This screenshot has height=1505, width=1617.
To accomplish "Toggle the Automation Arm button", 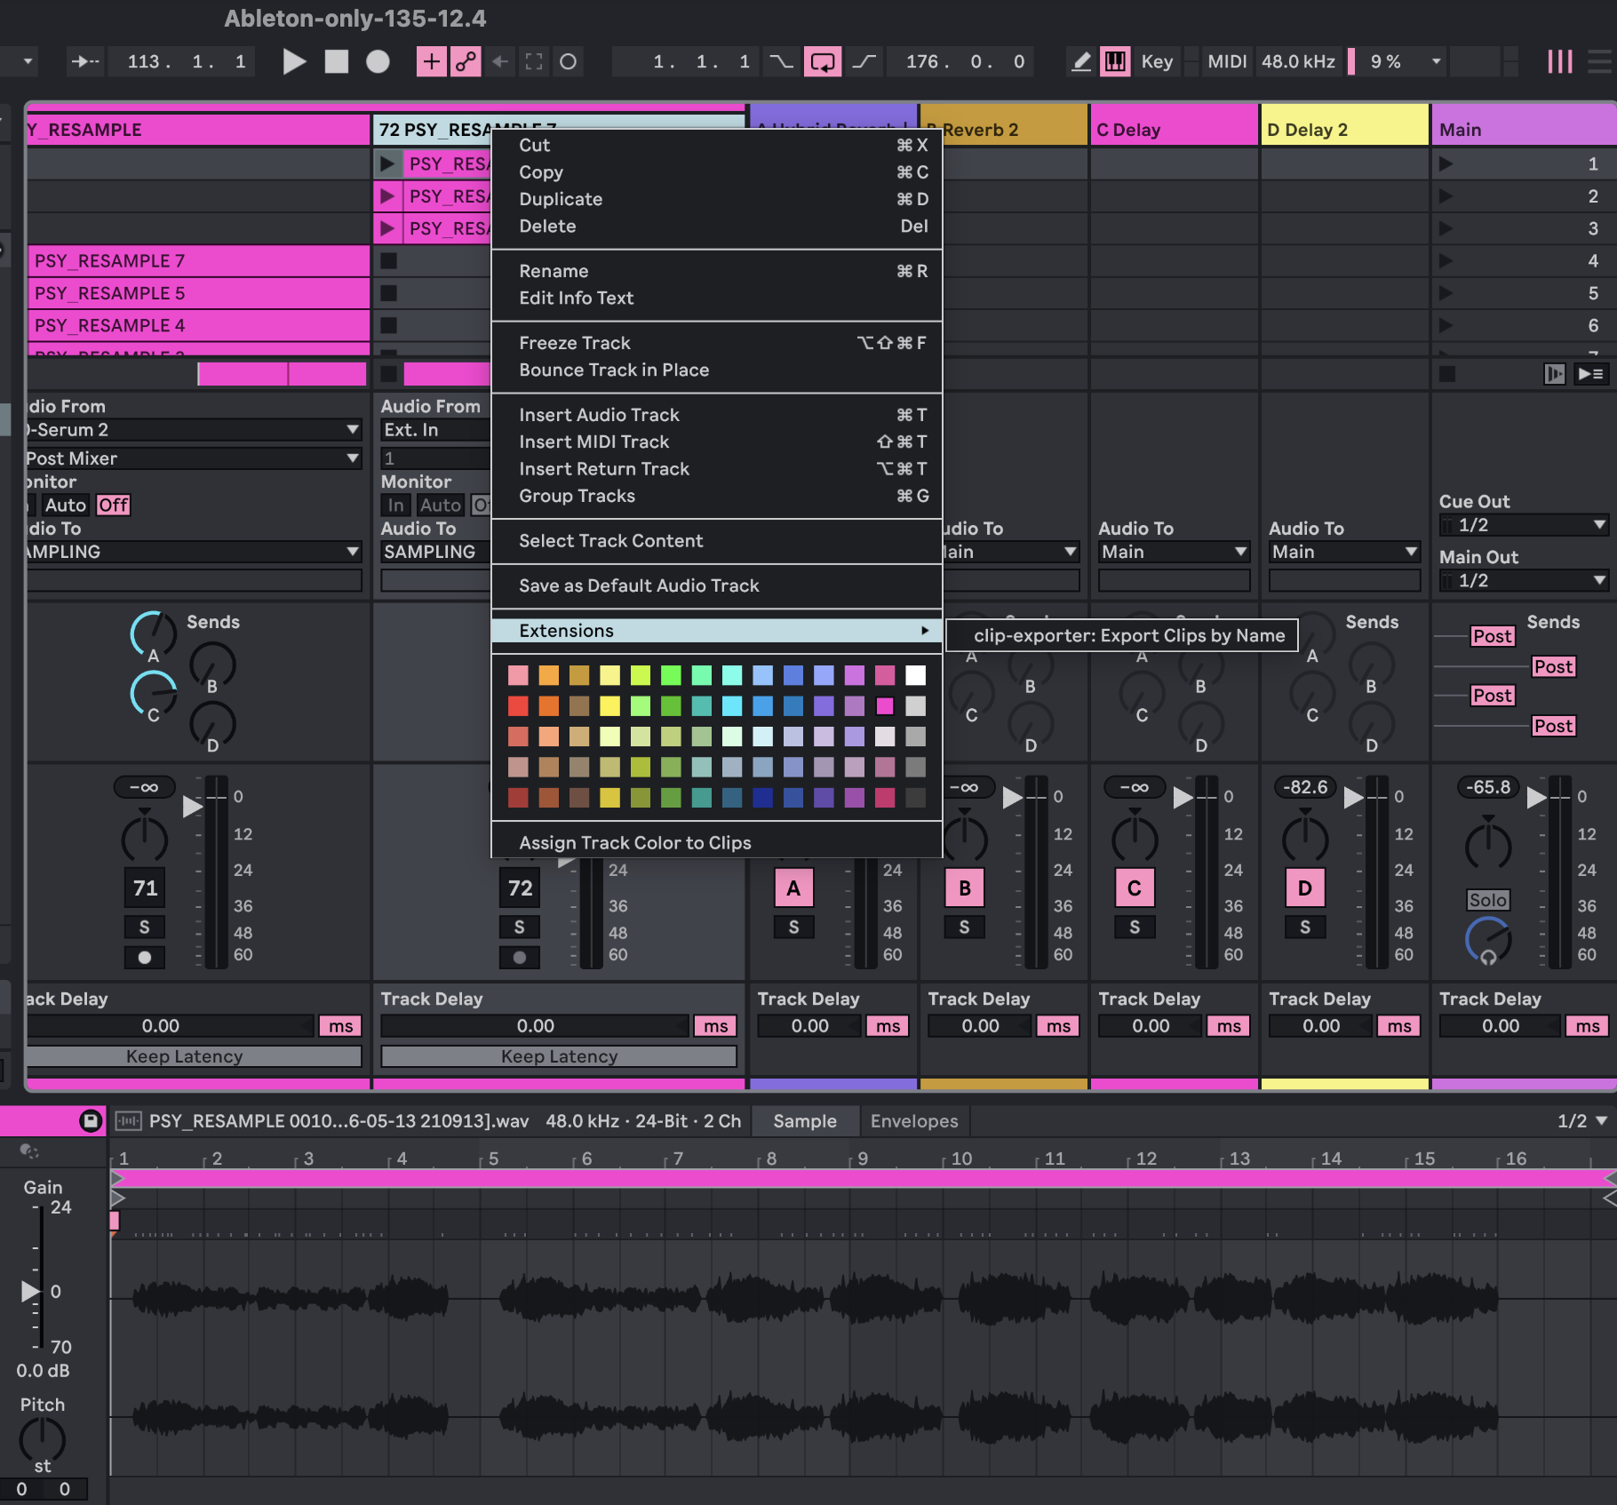I will 466,61.
